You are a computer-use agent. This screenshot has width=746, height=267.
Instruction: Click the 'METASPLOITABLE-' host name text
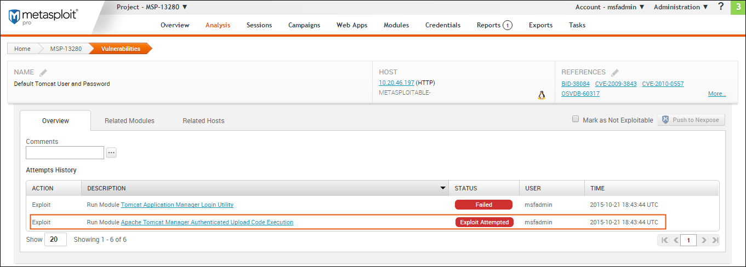point(405,93)
